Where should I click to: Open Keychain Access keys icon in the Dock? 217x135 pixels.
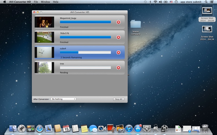(156, 129)
